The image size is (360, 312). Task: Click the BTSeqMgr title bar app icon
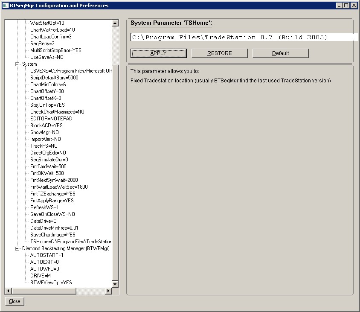(x=6, y=6)
